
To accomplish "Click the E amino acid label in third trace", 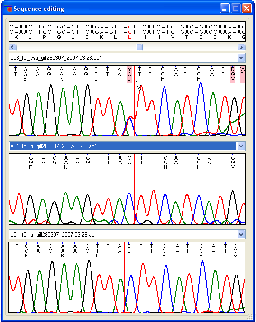I will coord(26,256).
